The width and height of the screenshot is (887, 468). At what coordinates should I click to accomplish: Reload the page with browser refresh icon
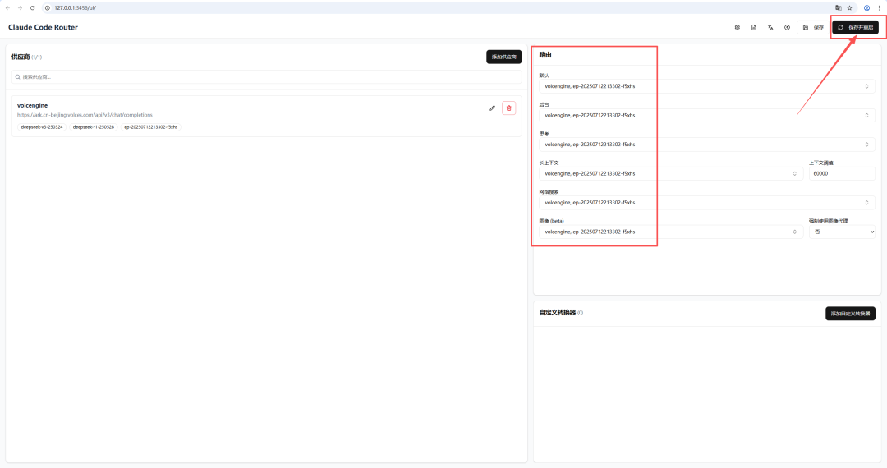point(32,8)
